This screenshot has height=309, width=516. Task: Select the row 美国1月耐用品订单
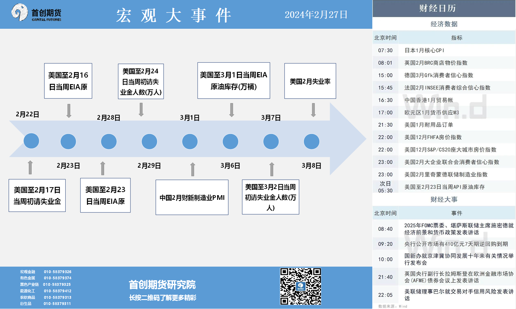pyautogui.click(x=444, y=125)
